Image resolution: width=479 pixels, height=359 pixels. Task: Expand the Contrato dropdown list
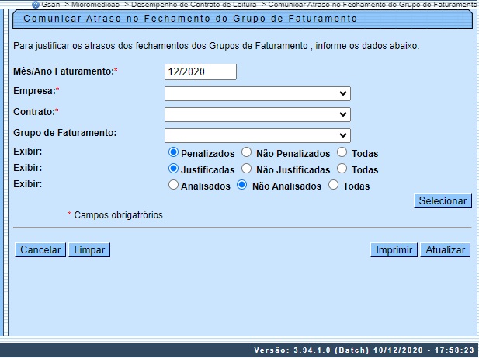coord(258,114)
